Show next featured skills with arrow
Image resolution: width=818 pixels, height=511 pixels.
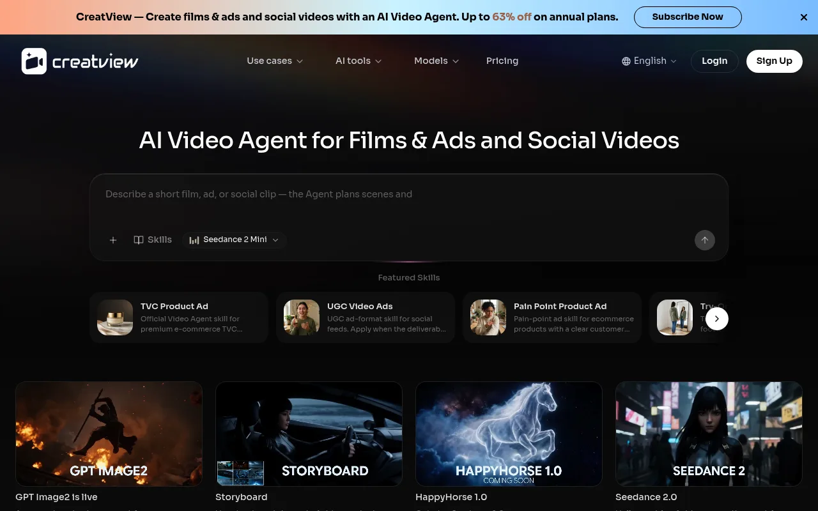pos(717,318)
